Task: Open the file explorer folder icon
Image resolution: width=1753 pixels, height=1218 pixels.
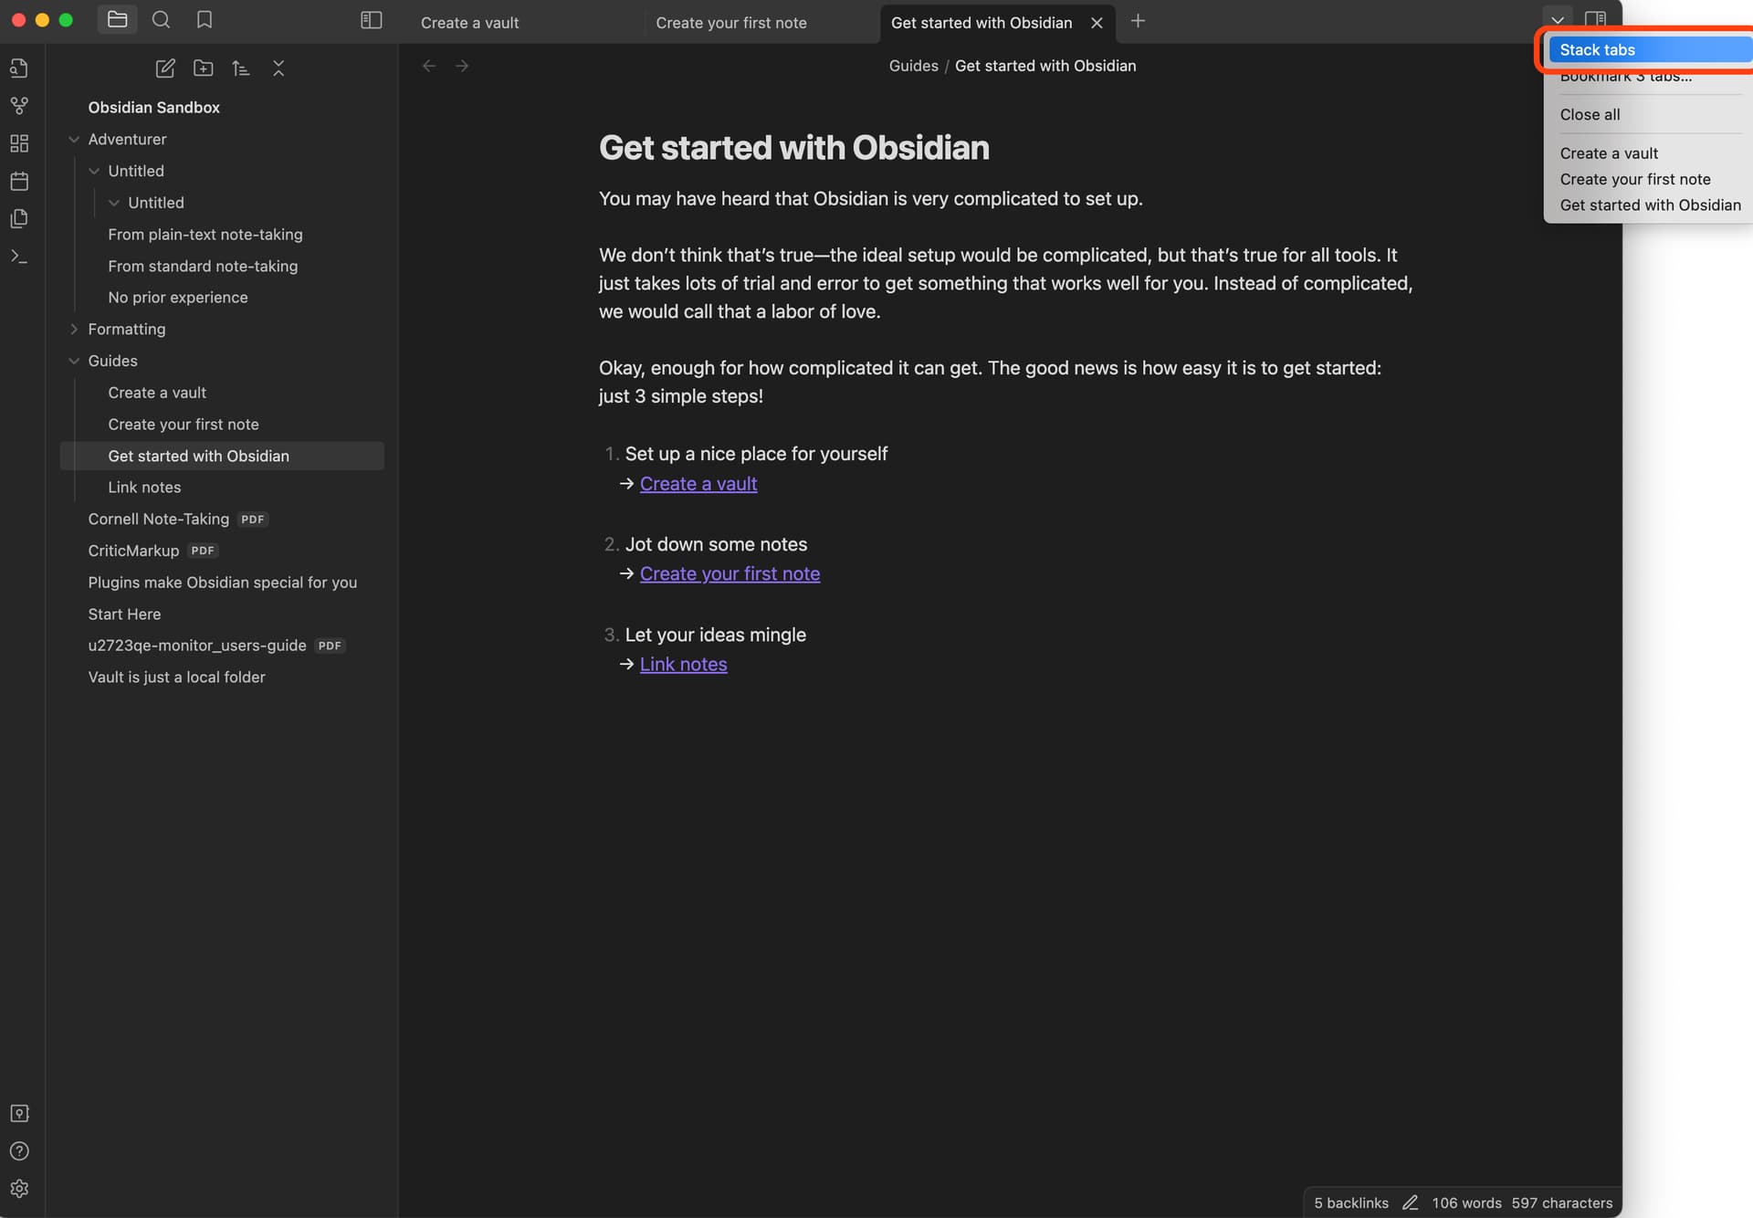Action: coord(117,19)
